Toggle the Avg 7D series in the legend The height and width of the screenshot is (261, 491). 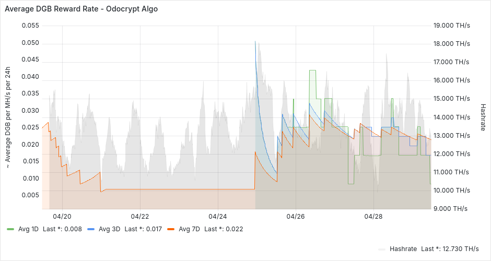[189, 229]
